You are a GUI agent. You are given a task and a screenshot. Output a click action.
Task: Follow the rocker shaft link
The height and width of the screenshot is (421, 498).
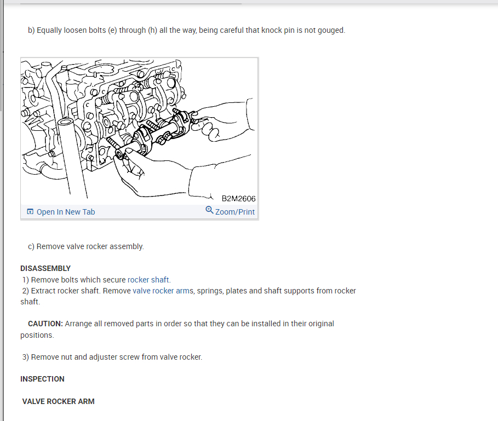(148, 280)
